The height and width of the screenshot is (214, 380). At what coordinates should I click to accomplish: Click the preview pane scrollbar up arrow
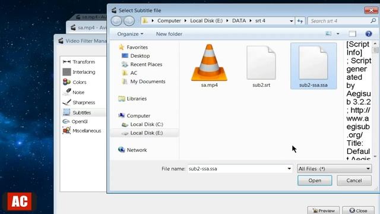[x=375, y=43]
